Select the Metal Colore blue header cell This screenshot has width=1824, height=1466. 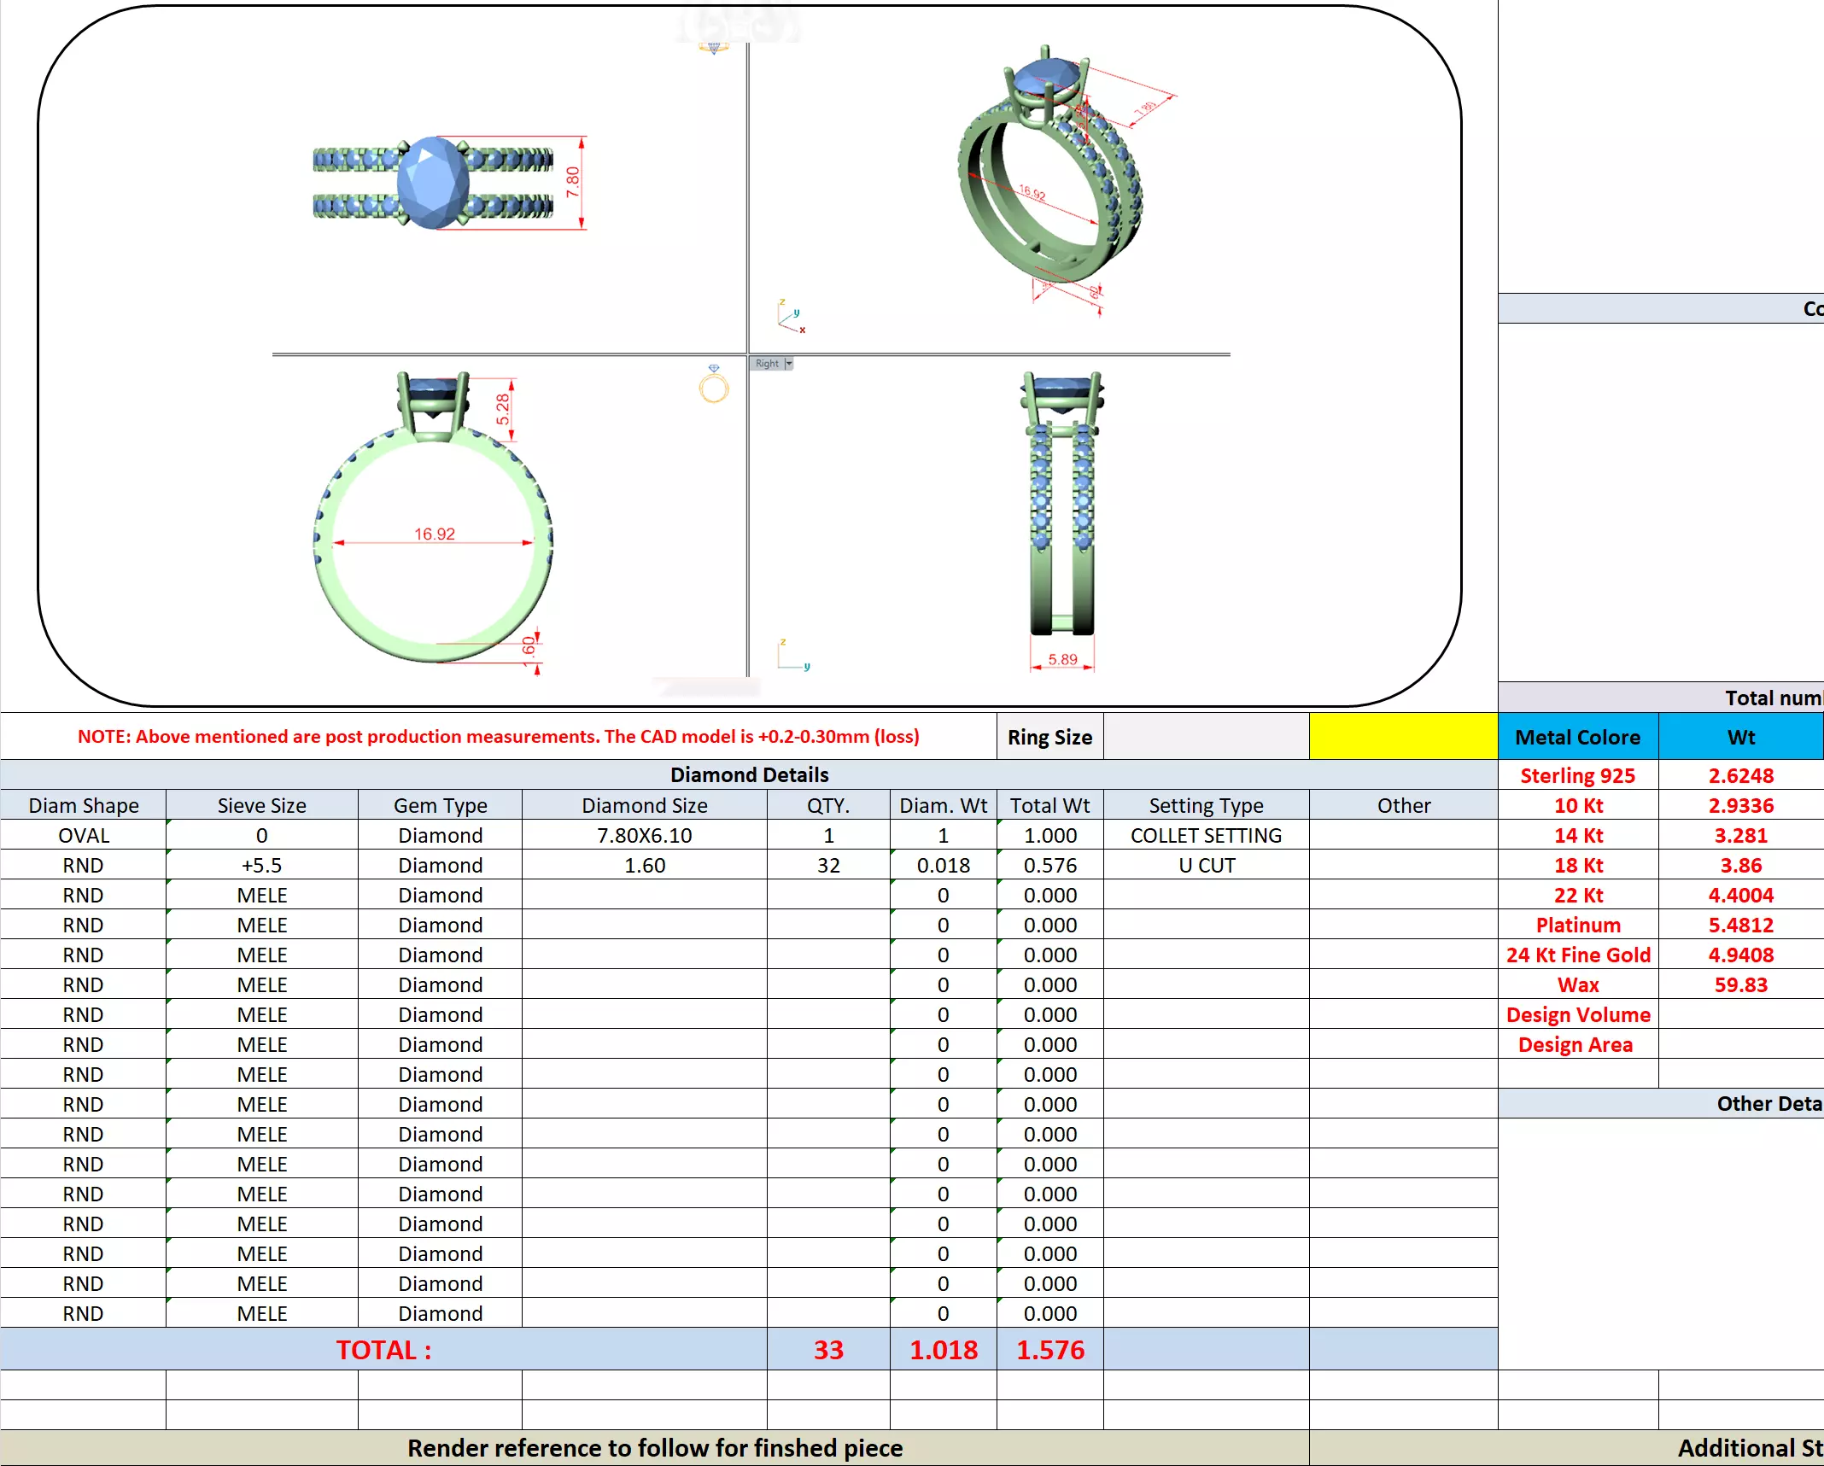(x=1577, y=737)
